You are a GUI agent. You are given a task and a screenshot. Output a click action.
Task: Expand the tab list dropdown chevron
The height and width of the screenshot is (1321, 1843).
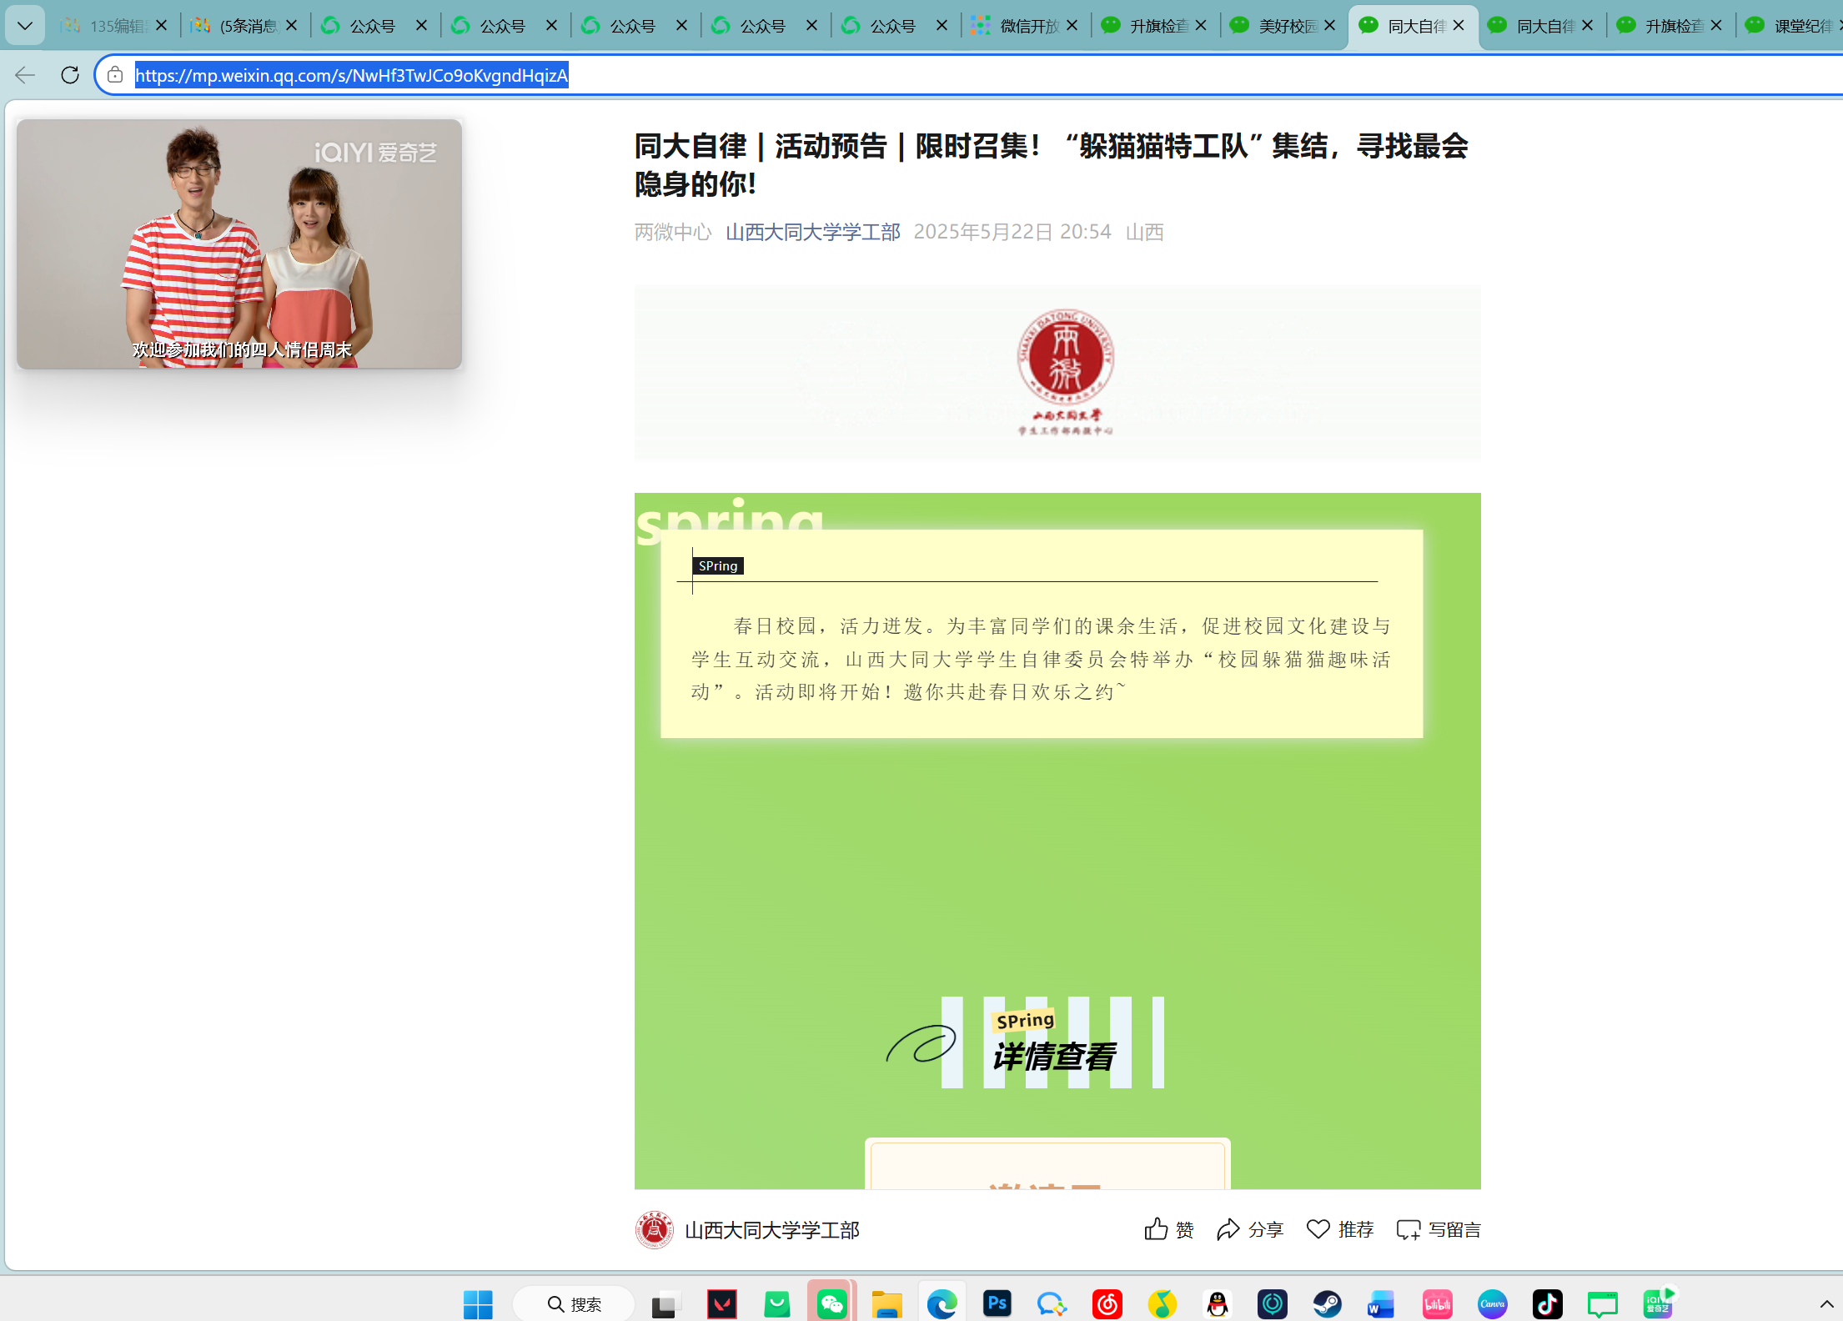coord(25,26)
